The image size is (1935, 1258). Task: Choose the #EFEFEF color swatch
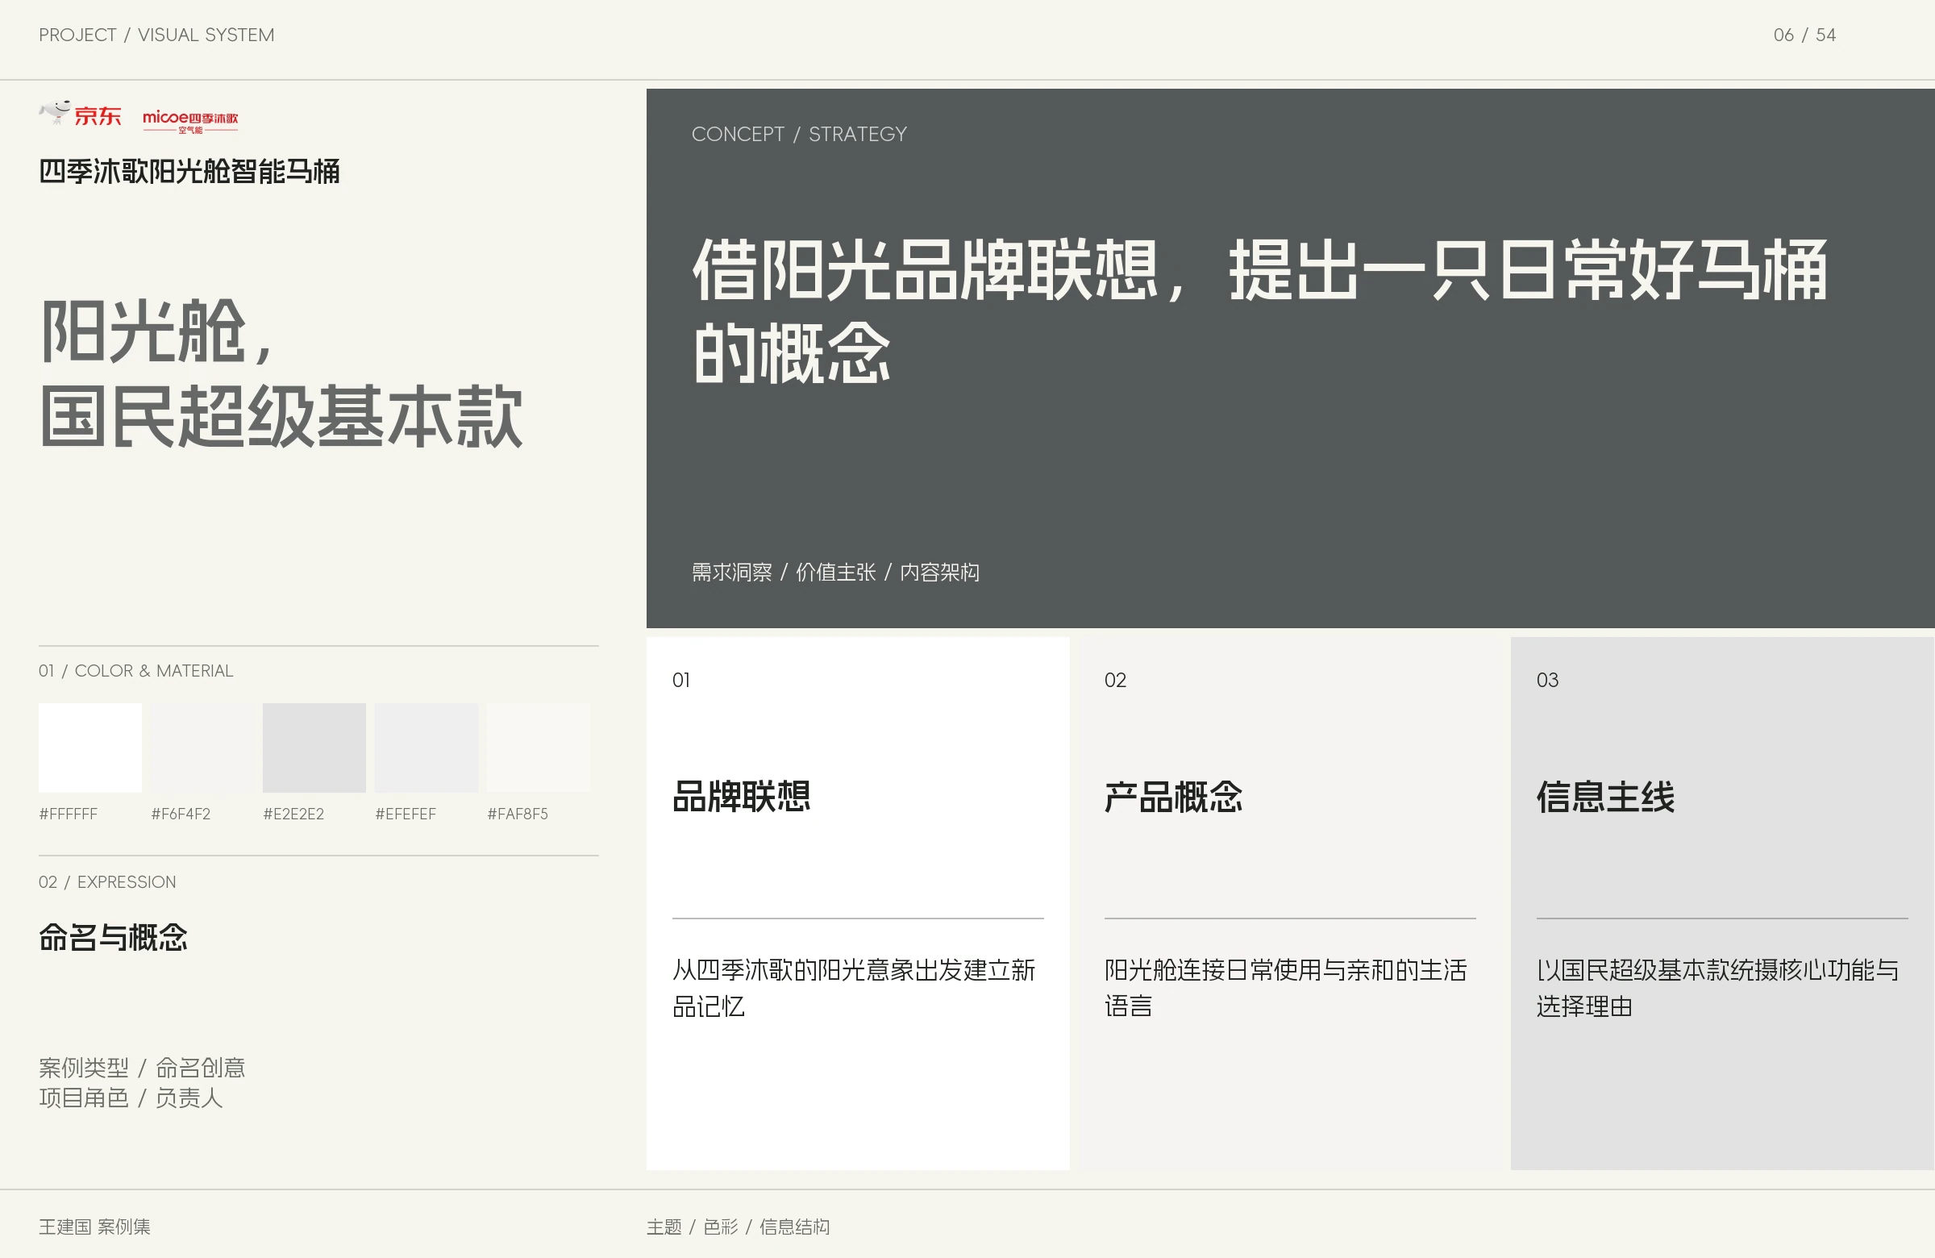click(x=426, y=748)
